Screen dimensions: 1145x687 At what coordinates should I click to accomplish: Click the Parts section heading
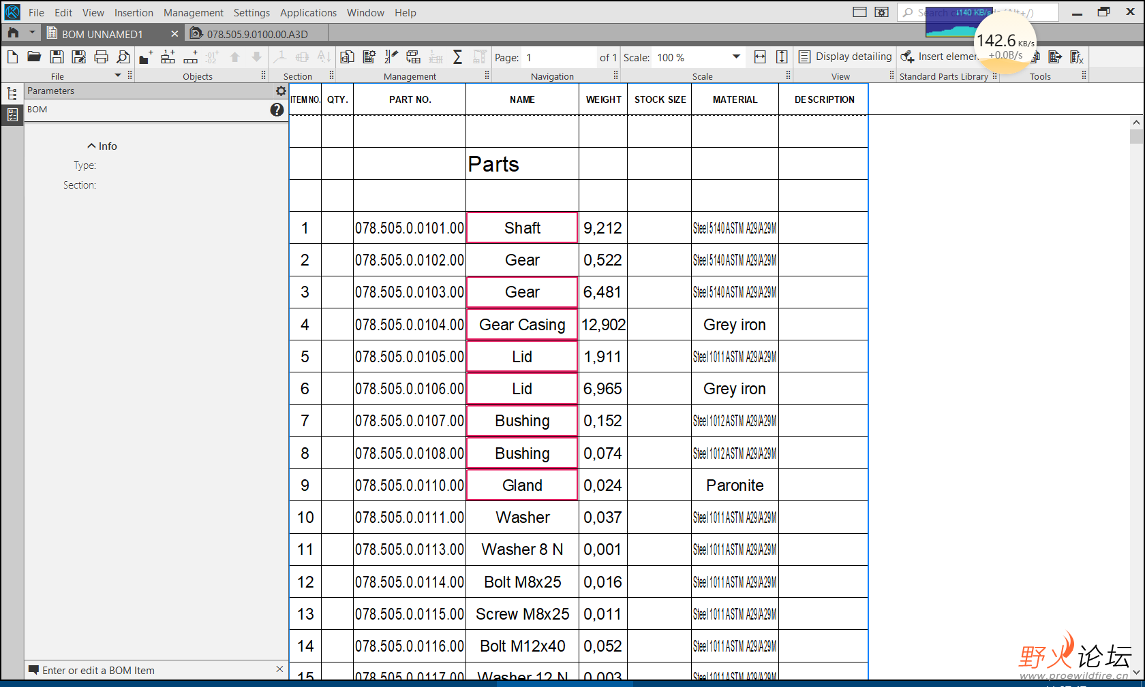[493, 164]
